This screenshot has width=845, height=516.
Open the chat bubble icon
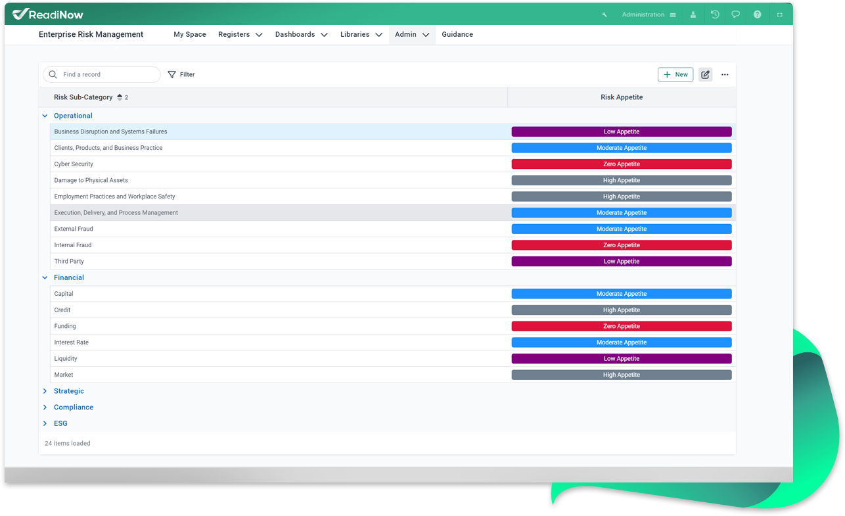pyautogui.click(x=736, y=14)
